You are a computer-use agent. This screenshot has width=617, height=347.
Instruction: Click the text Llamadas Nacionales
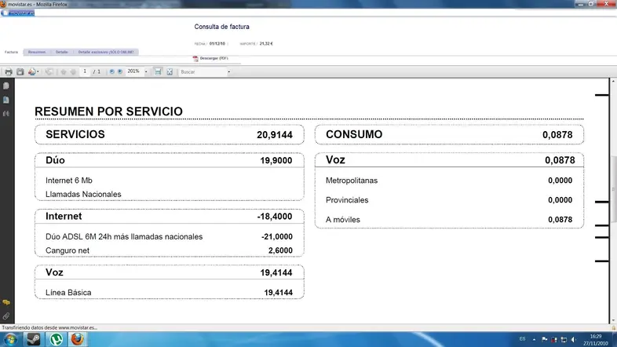pos(83,195)
